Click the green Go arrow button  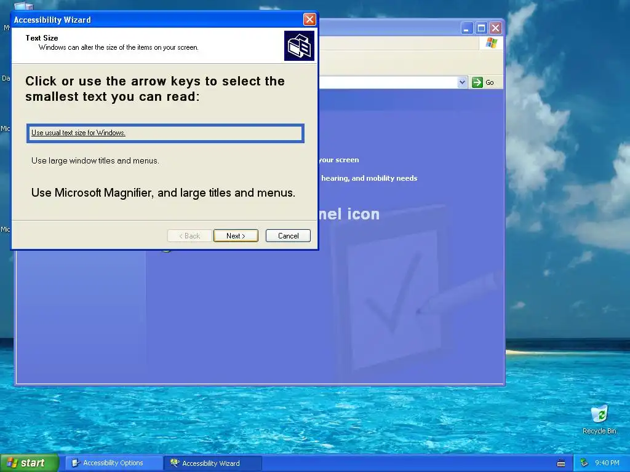coord(477,82)
